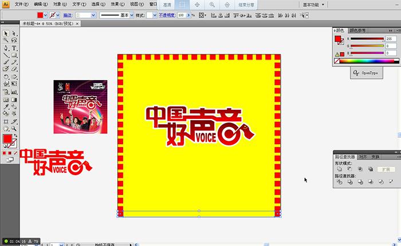Pick the Eraser tool
The image size is (401, 246).
[14, 69]
